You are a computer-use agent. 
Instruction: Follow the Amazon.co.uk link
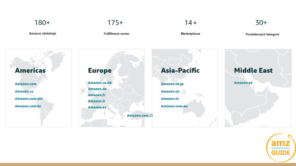coord(100,83)
